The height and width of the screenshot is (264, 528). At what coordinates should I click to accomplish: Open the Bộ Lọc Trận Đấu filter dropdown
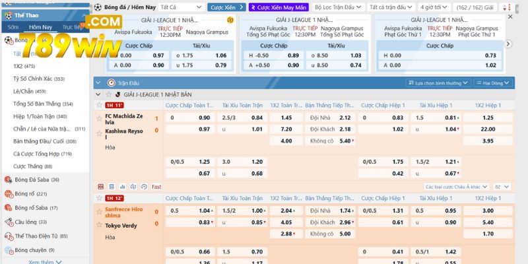pos(338,7)
